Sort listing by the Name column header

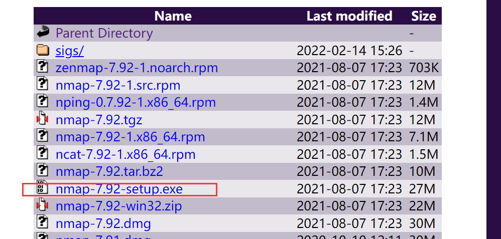click(173, 16)
